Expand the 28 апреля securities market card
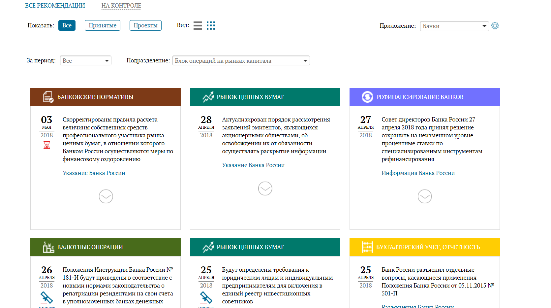The width and height of the screenshot is (551, 308). 265,188
